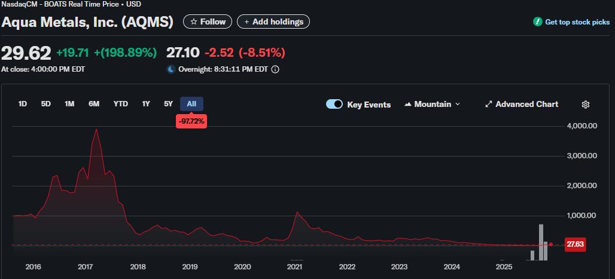Click the 2,000.00 price axis label

[x=582, y=186]
